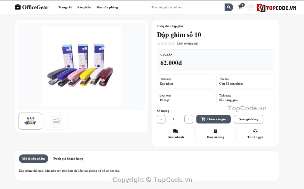Click Xem giỏ hàng button

pyautogui.click(x=249, y=119)
